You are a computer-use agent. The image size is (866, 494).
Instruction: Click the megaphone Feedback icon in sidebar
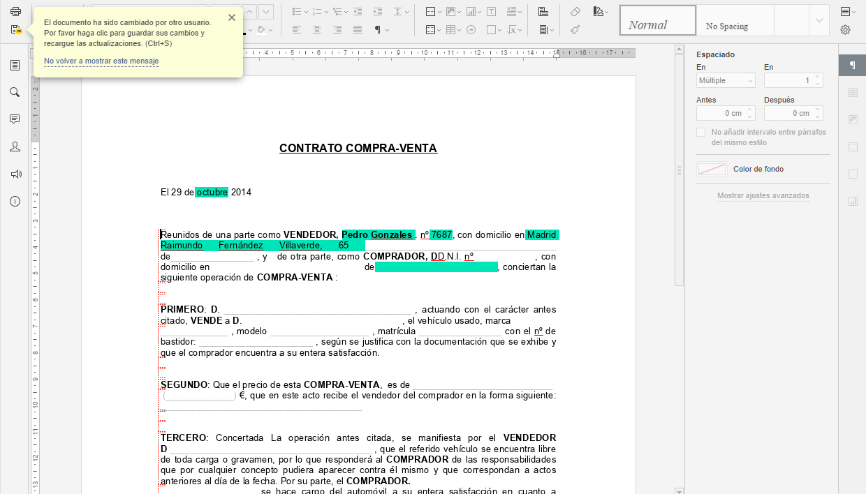point(15,174)
